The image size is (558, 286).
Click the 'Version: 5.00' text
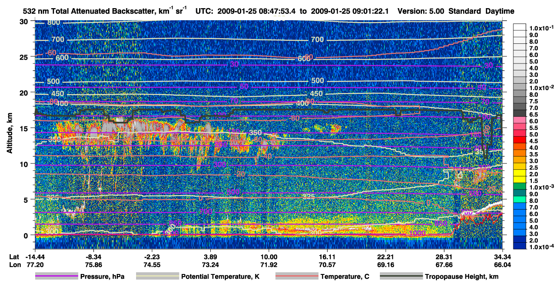421,11
